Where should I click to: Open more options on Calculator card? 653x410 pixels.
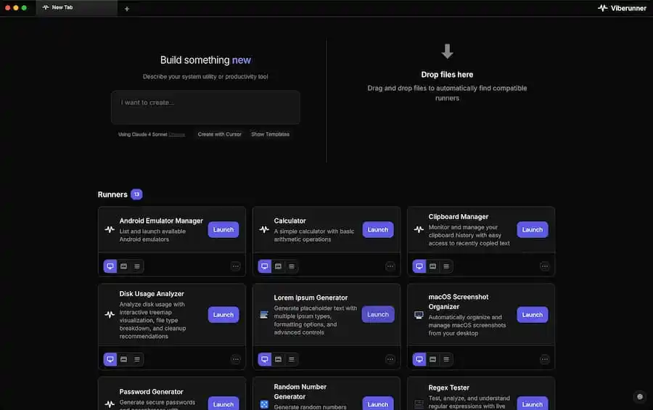pos(390,266)
